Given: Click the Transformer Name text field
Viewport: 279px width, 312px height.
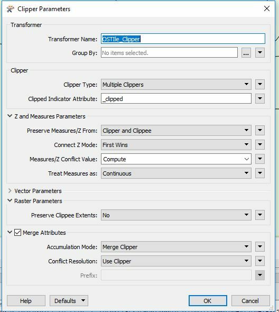Looking at the screenshot, I should pyautogui.click(x=183, y=39).
